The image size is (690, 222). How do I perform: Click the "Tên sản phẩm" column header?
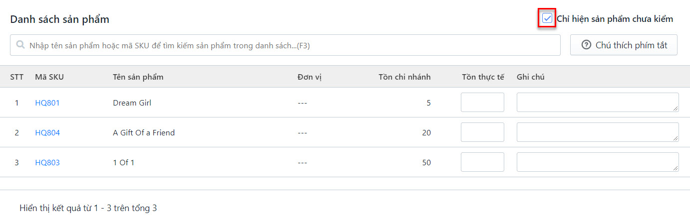click(138, 77)
